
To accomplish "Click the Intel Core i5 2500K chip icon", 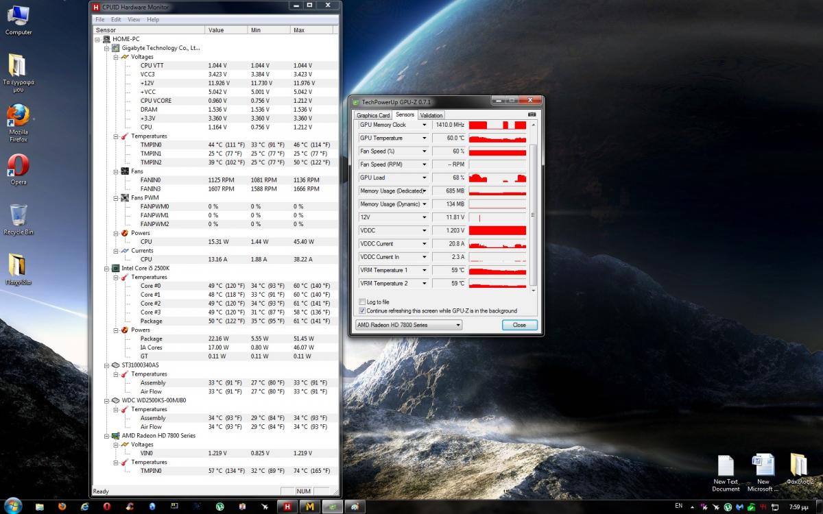I will click(116, 268).
